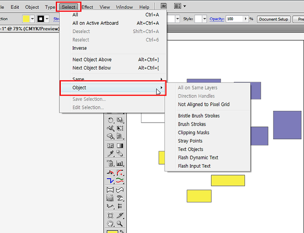The width and height of the screenshot is (304, 233).
Task: Open the Window menu
Action: point(125,7)
